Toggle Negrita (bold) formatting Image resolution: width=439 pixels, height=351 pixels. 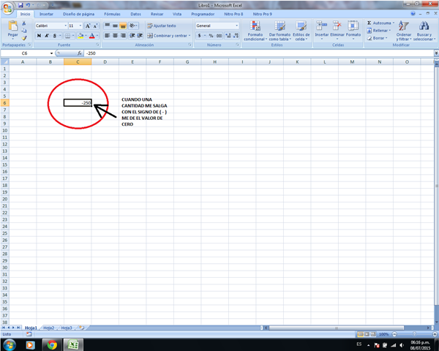pyautogui.click(x=40, y=36)
